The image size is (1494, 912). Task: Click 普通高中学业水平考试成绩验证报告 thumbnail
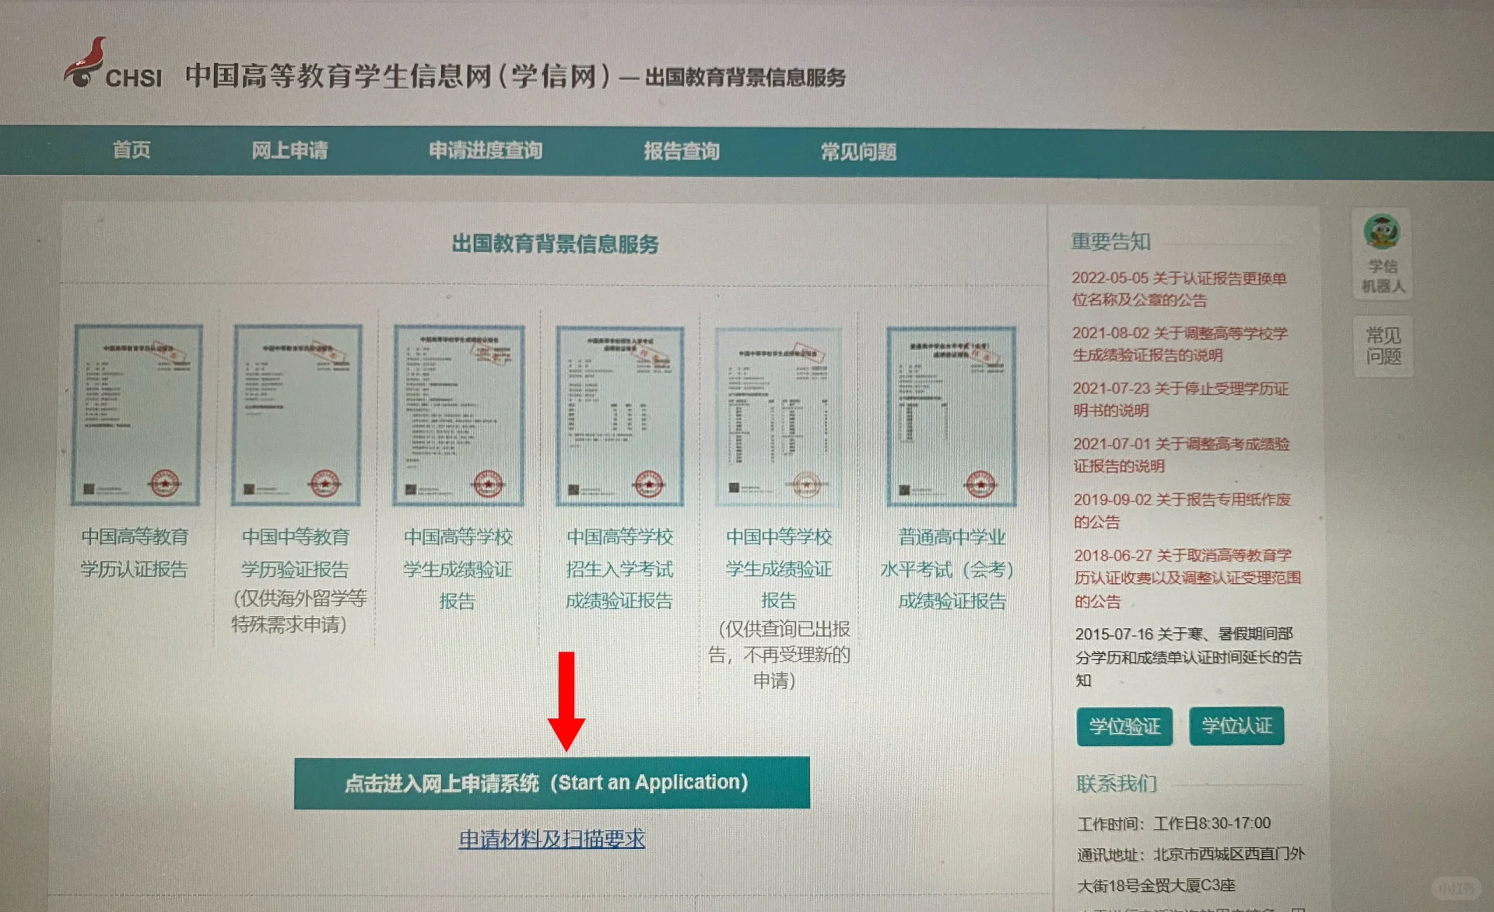click(951, 415)
